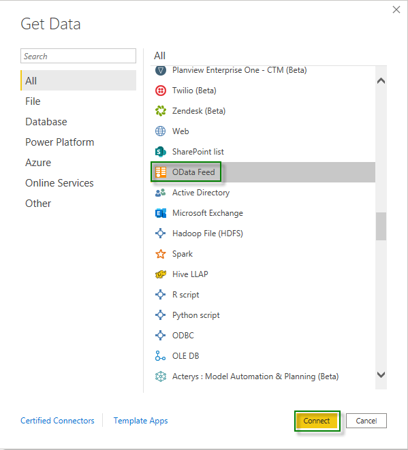Select the SharePoint list icon

pyautogui.click(x=161, y=152)
